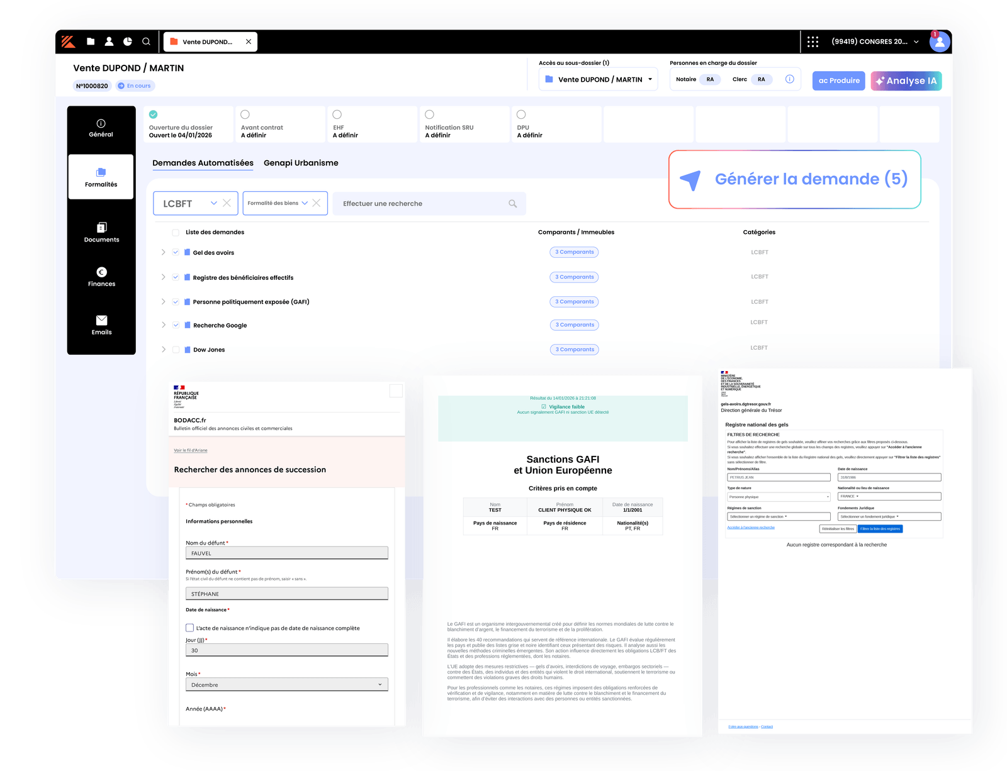The height and width of the screenshot is (771, 1007).
Task: Open the Formalités sidebar section
Action: tap(101, 177)
